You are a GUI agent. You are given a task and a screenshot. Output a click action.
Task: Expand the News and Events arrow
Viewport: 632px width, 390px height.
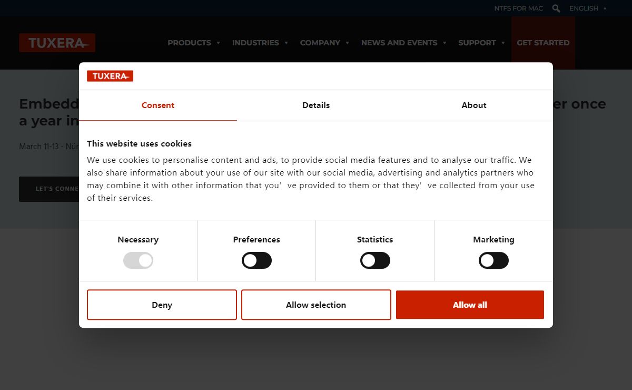coord(445,43)
